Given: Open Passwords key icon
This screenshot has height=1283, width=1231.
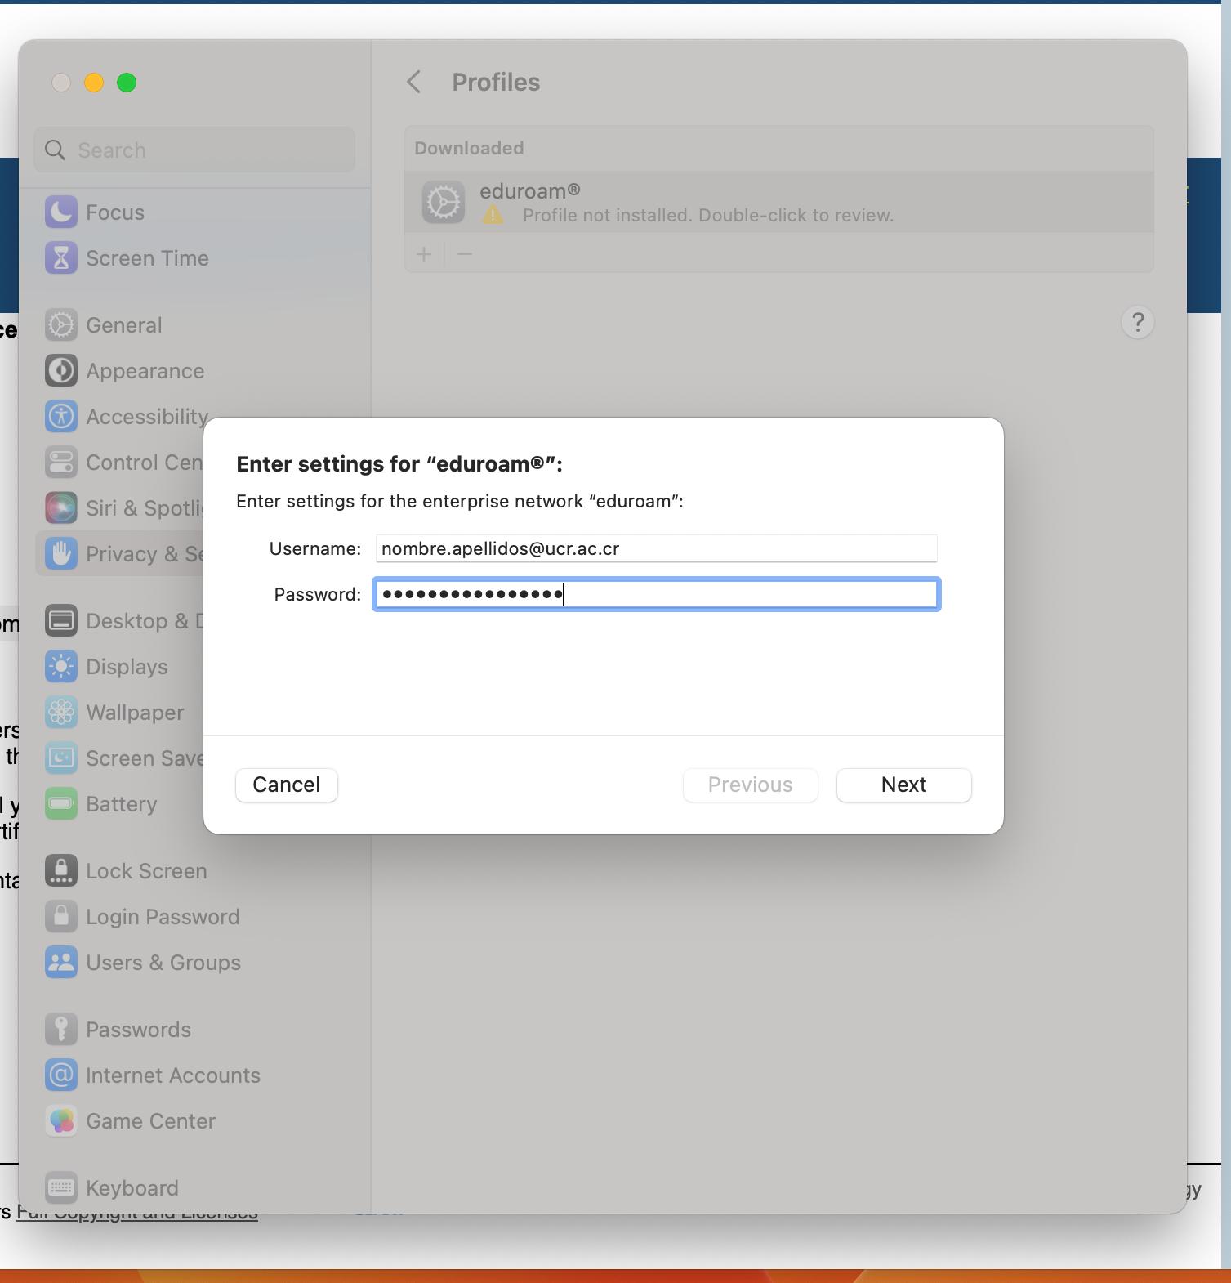Looking at the screenshot, I should [x=61, y=1030].
